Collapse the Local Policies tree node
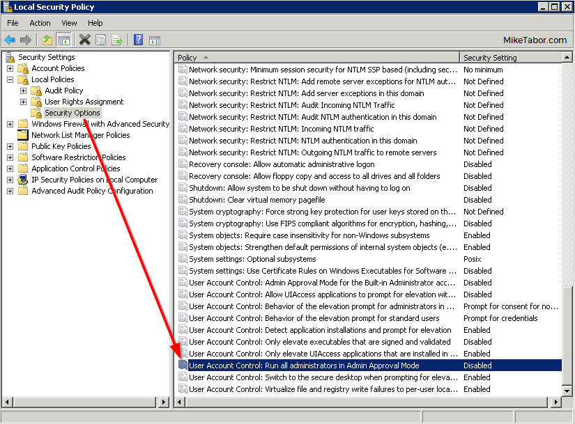This screenshot has width=575, height=424. click(10, 79)
